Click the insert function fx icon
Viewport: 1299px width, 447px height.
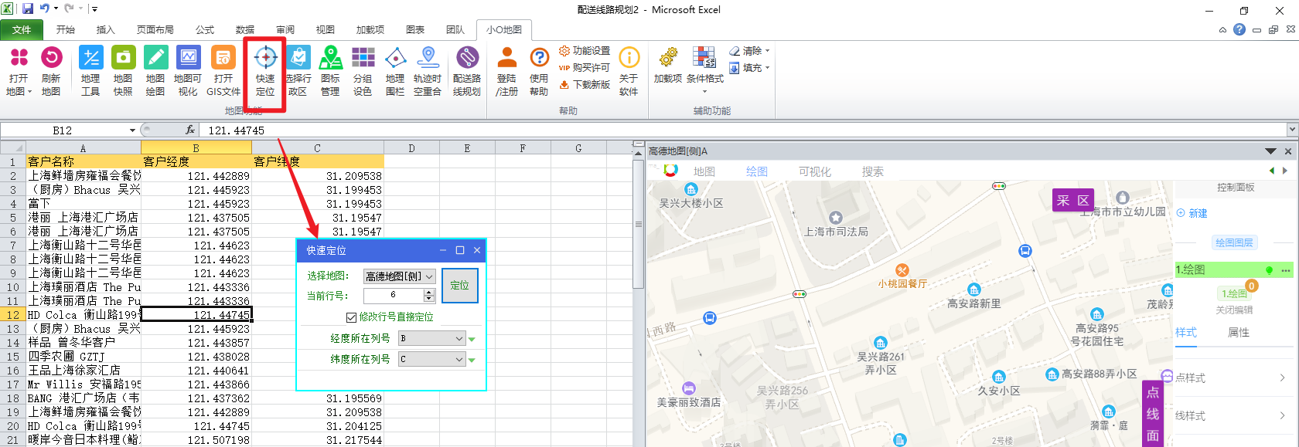point(190,130)
